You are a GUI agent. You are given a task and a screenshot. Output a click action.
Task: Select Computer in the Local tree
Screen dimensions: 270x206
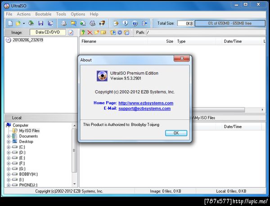21,125
